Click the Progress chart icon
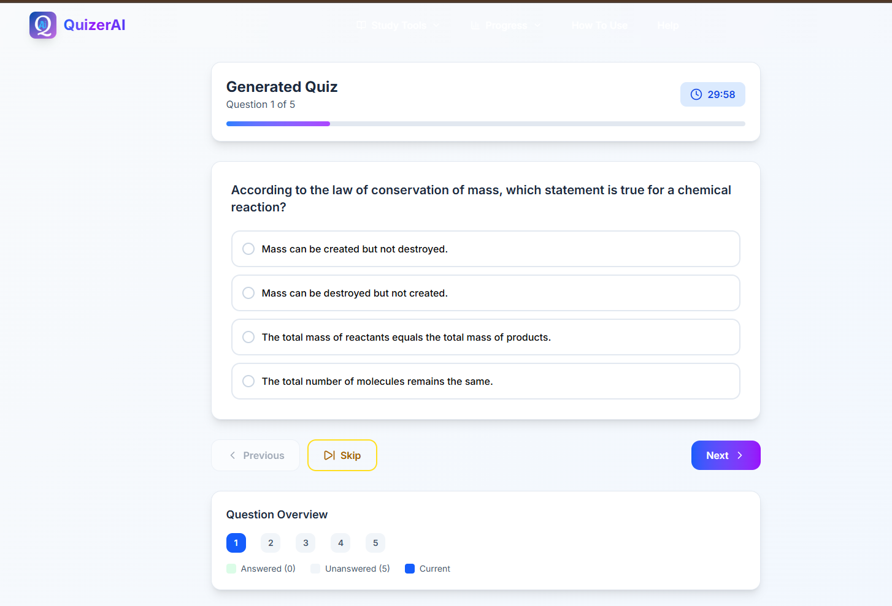Image resolution: width=892 pixels, height=606 pixels. [x=475, y=25]
